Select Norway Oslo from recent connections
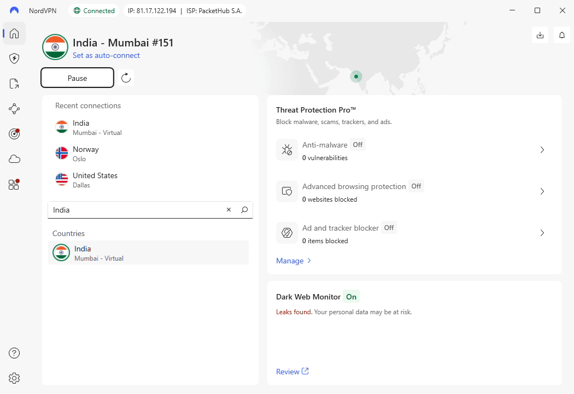This screenshot has height=394, width=574. (x=86, y=154)
